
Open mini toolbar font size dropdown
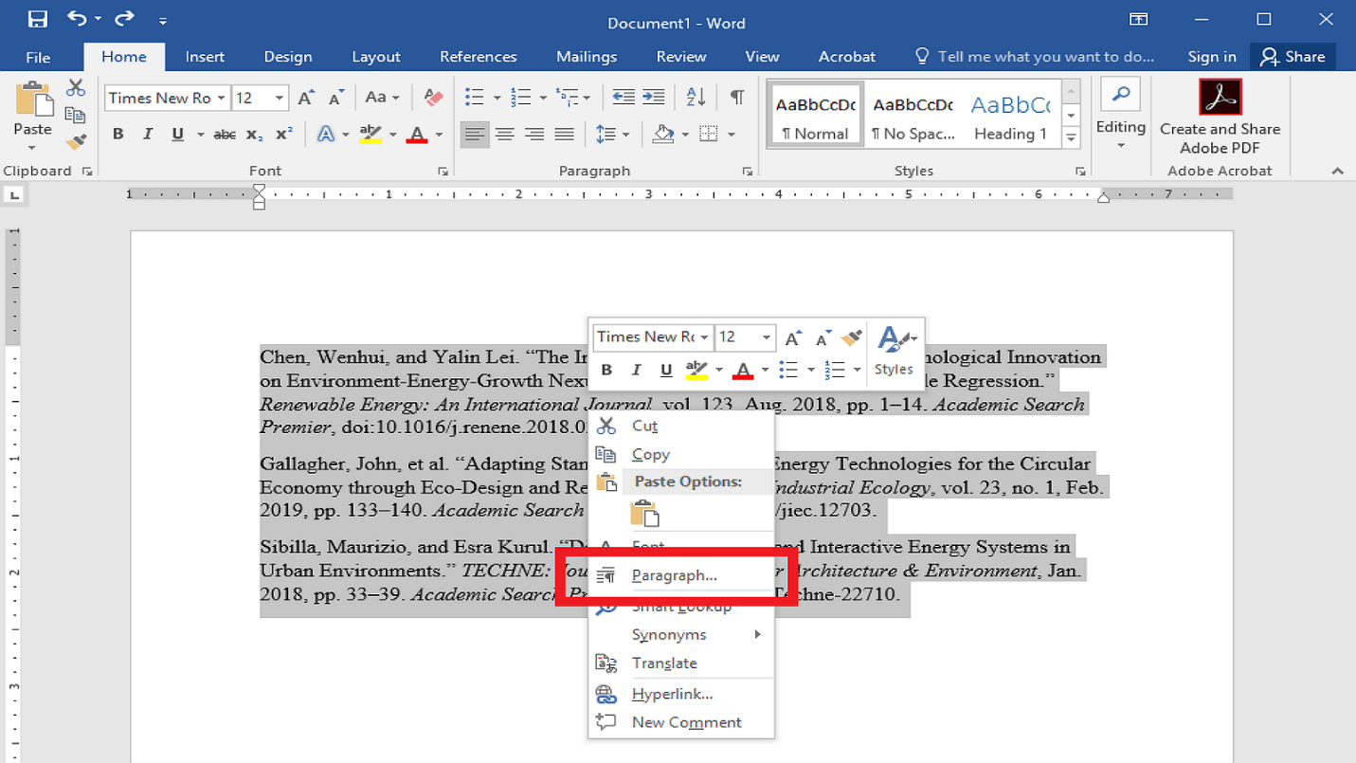[x=767, y=337]
